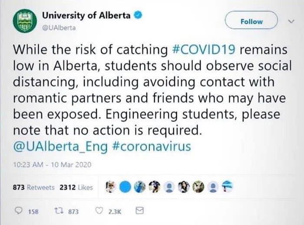304x225 pixels.
Task: View the 873 Retweets list
Action: (x=33, y=188)
